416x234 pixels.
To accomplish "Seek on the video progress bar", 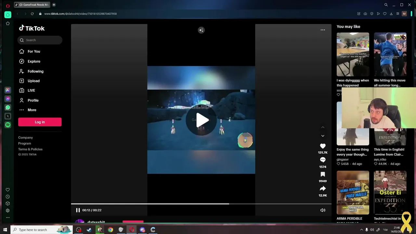I will click(x=201, y=204).
